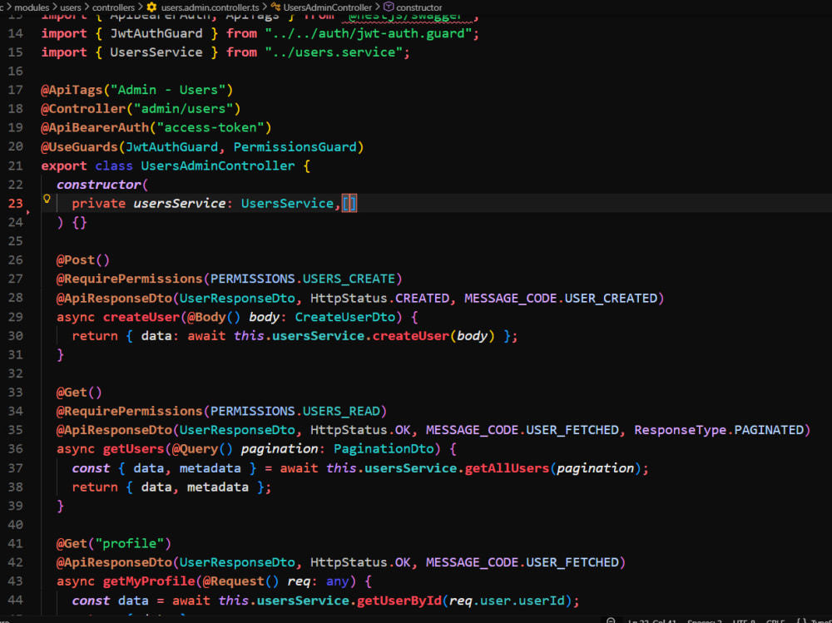832x623 pixels.
Task: Open the users breadcrumb segment
Action: coord(71,7)
